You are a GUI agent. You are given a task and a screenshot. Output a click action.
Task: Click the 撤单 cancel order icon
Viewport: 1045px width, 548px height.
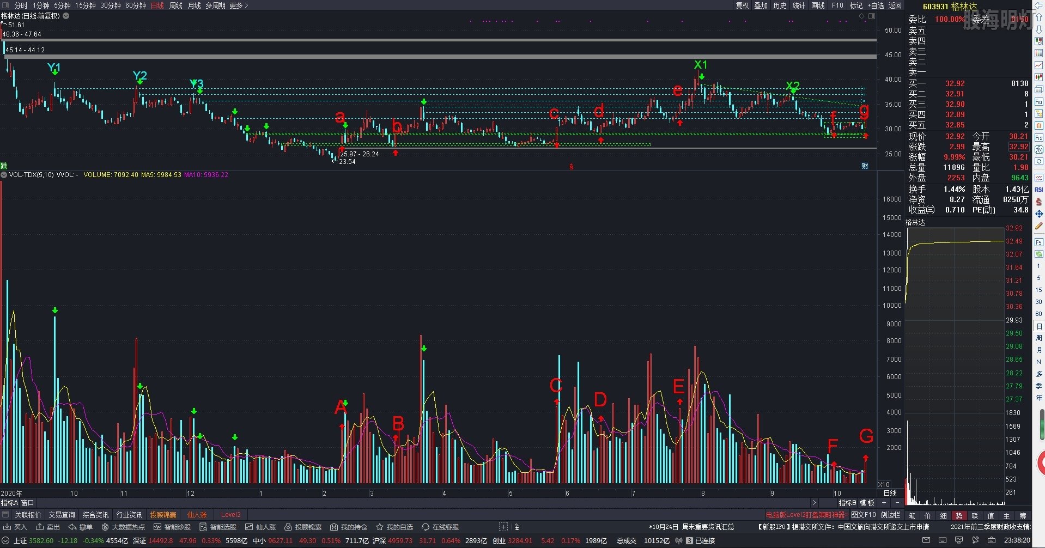(x=81, y=527)
